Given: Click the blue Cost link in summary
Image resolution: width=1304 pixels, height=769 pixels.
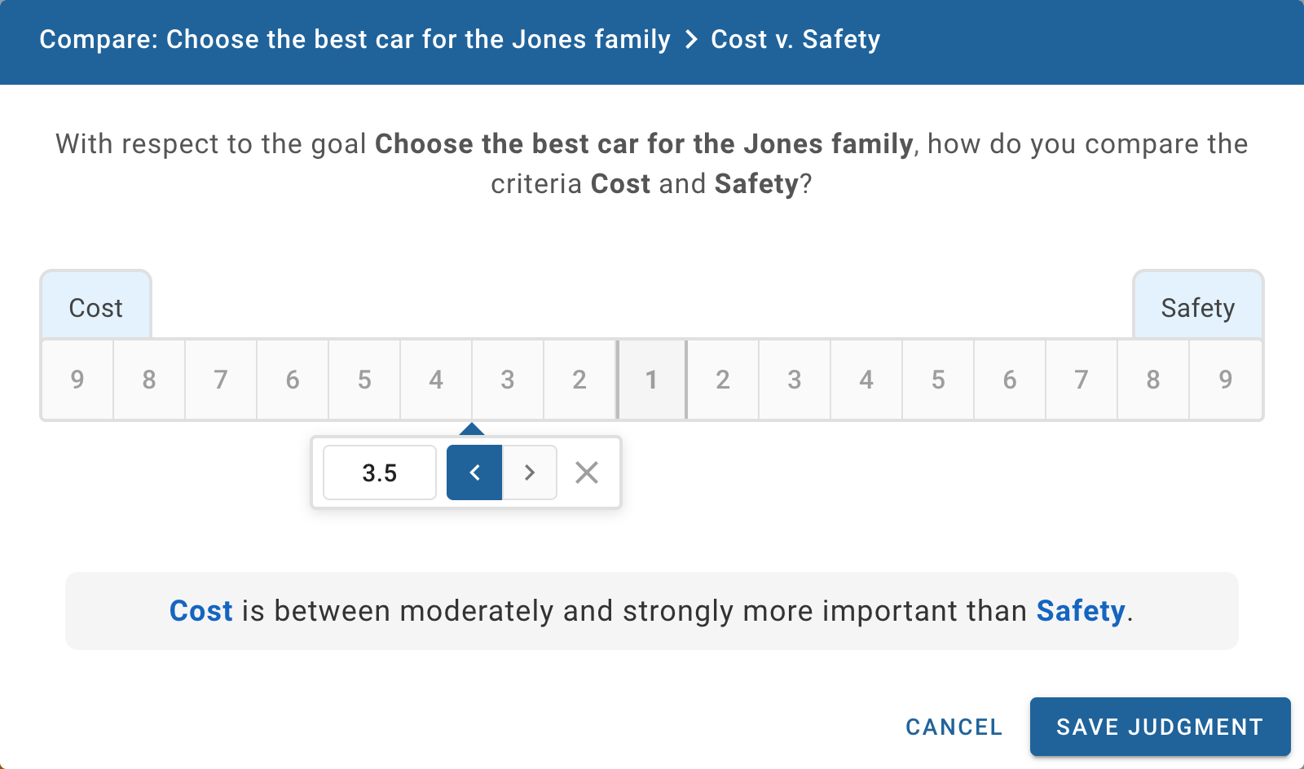Looking at the screenshot, I should 200,611.
